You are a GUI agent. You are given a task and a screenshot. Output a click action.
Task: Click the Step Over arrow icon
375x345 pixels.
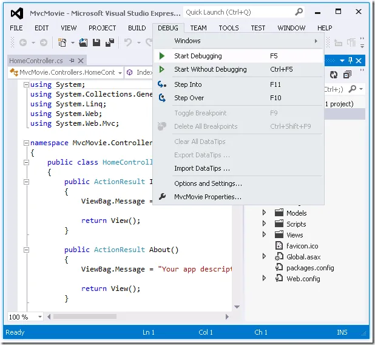[162, 98]
